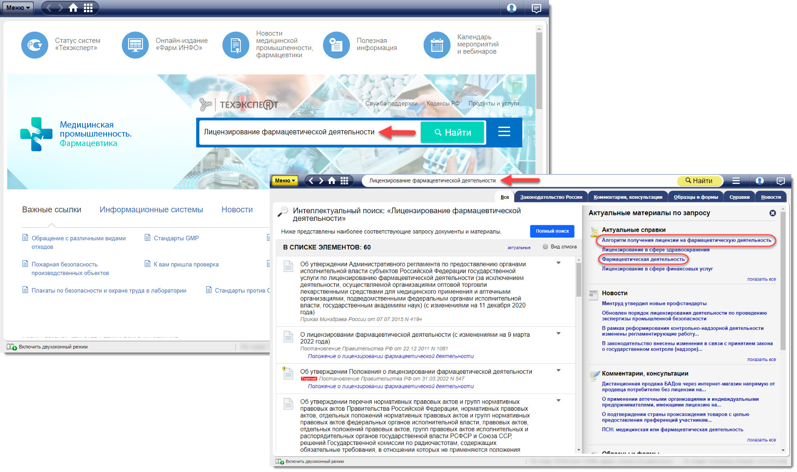Expand the Об утверждении Положения result arrow

coord(558,371)
